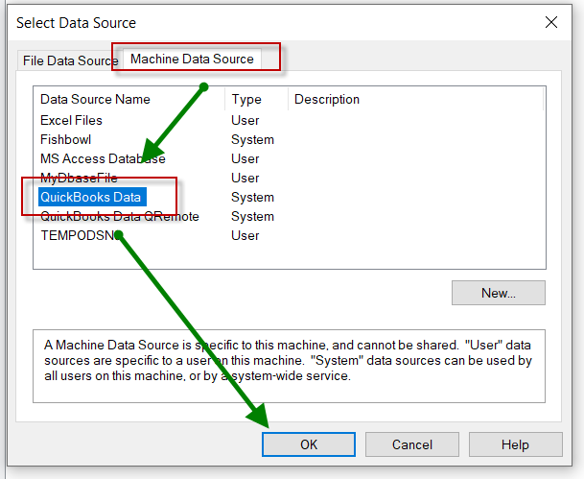Viewport: 584px width, 479px height.
Task: Select the highlighted QuickBooks Data entry
Action: pos(92,197)
